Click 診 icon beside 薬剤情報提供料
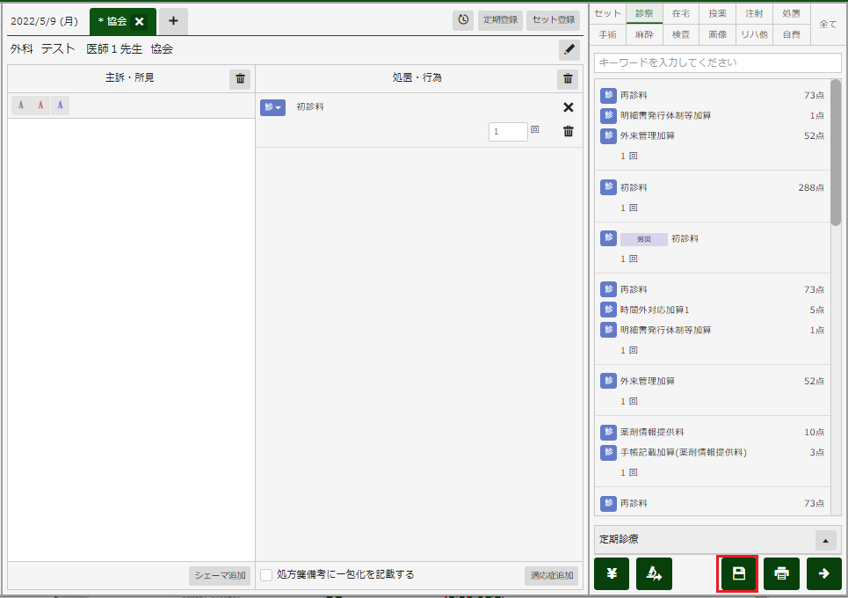Screen dimensions: 848x598 (x=608, y=432)
